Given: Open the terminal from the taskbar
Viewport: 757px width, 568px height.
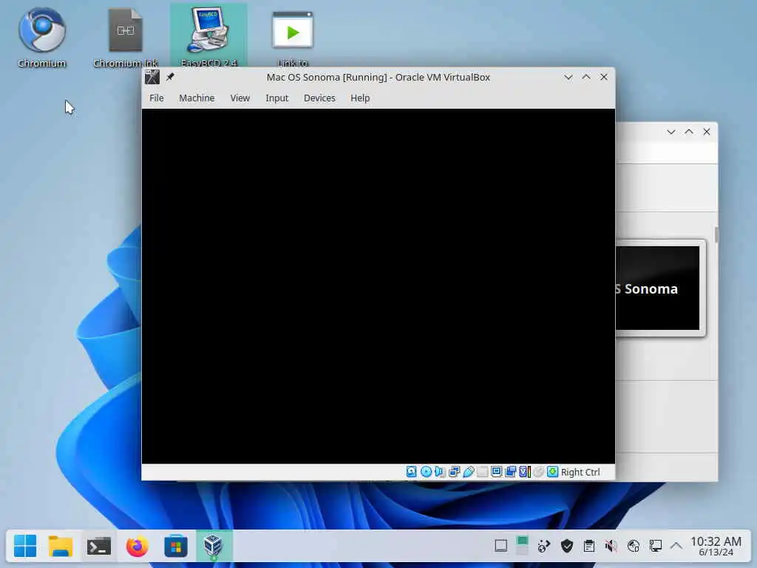Looking at the screenshot, I should pyautogui.click(x=99, y=547).
